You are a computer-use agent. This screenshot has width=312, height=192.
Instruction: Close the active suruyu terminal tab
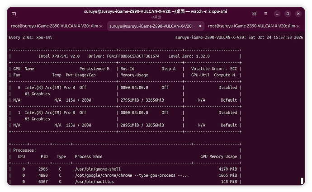(200, 26)
